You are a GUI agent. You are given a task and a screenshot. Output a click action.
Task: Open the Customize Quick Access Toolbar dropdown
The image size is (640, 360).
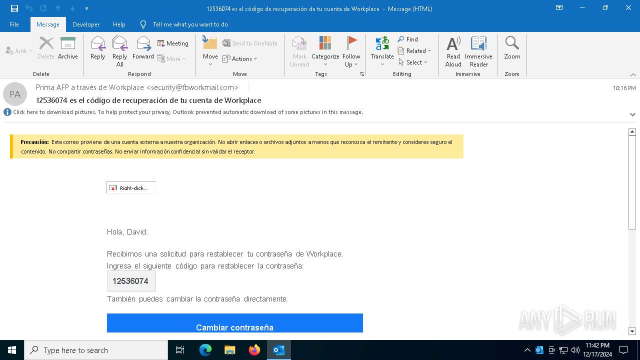pyautogui.click(x=86, y=8)
